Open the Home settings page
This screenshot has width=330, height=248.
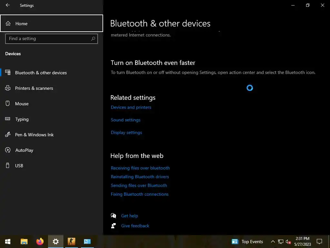coord(52,23)
